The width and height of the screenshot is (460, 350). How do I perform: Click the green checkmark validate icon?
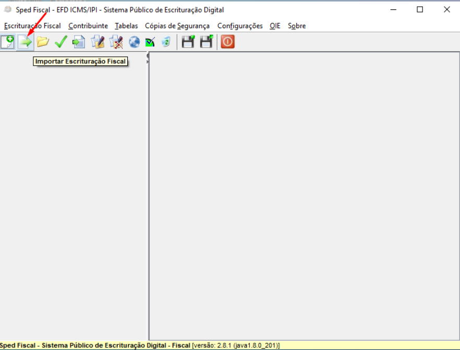pyautogui.click(x=61, y=42)
